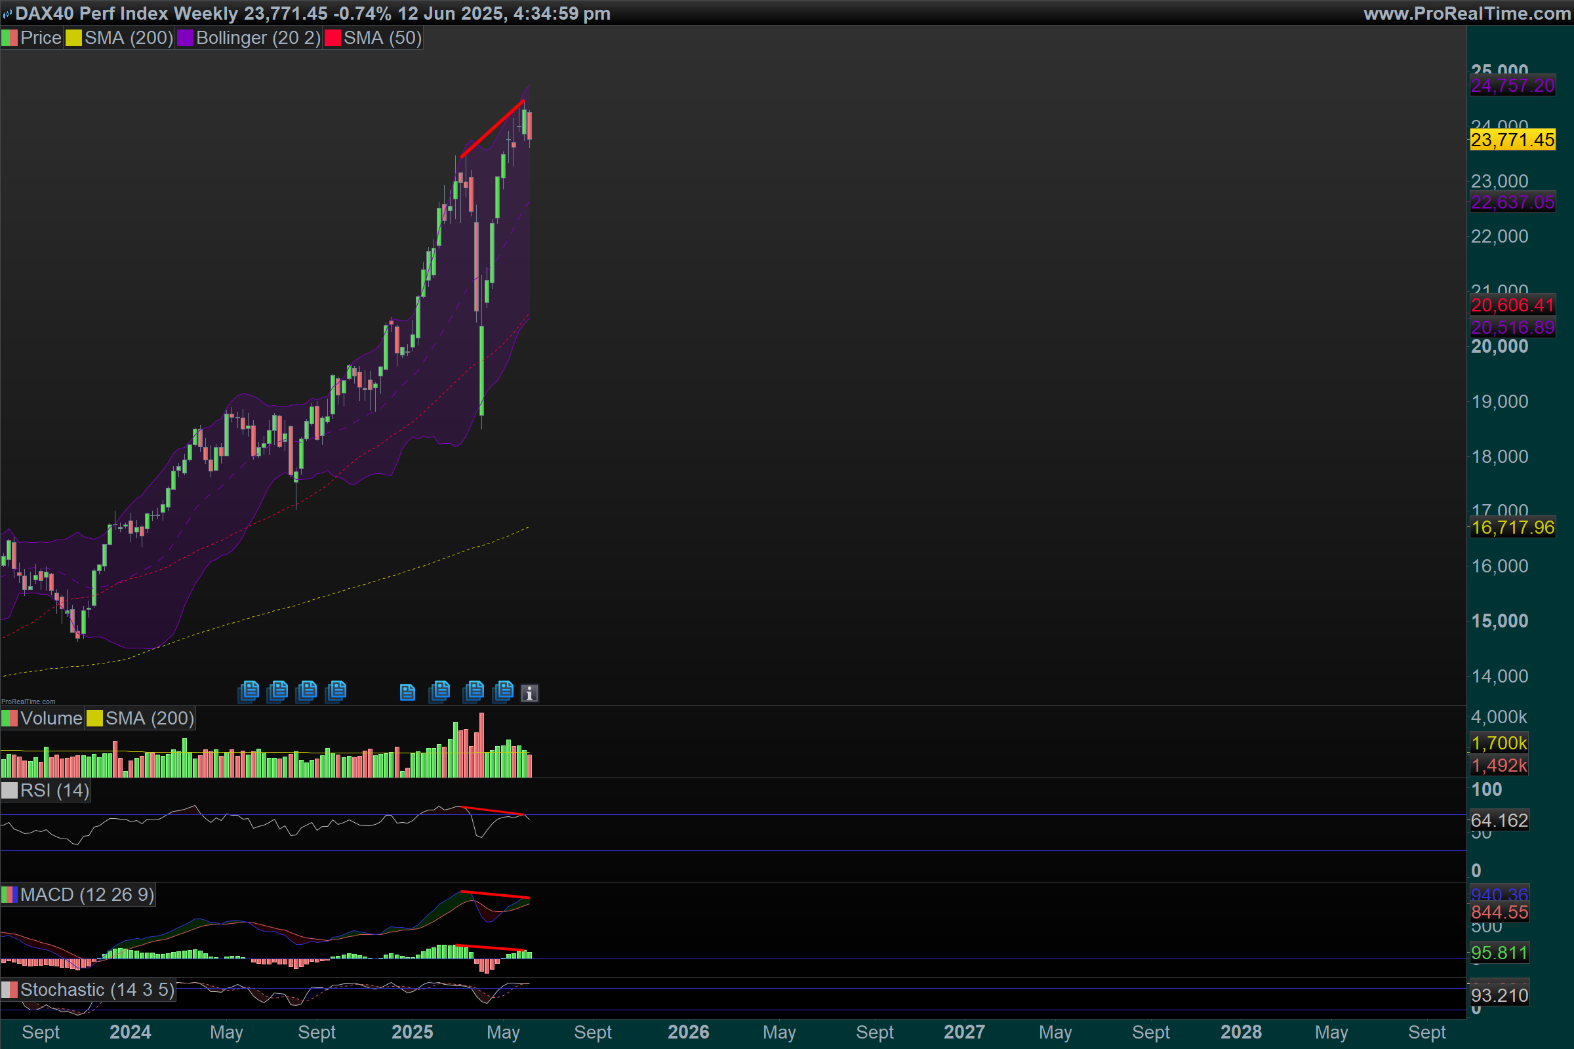Click the Price color swatch in the legend
This screenshot has width=1574, height=1049.
tap(9, 38)
